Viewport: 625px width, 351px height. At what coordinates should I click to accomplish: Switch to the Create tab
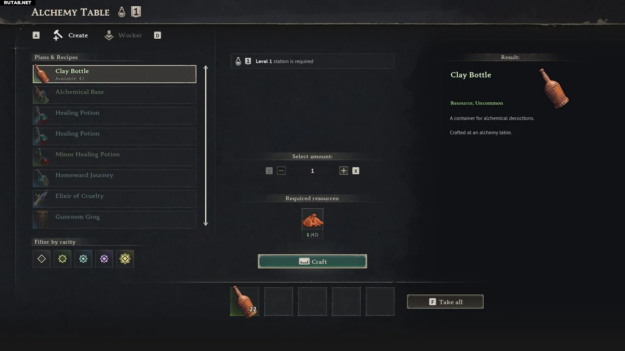71,35
